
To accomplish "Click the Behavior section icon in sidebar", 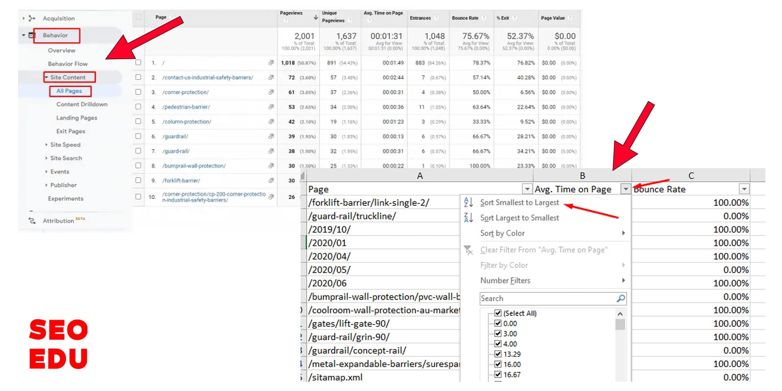I will point(32,35).
